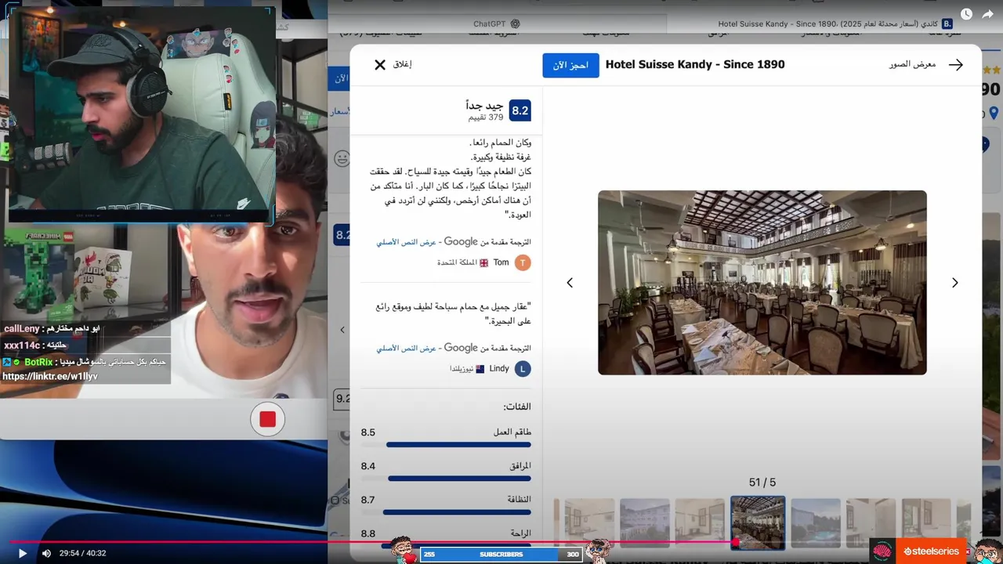Viewport: 1003px width, 564px height.
Task: Click the main dining hall photo
Action: (x=762, y=283)
